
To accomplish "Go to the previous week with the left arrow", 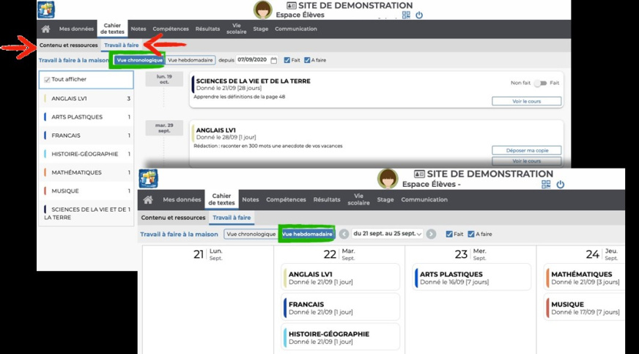I will pos(344,234).
